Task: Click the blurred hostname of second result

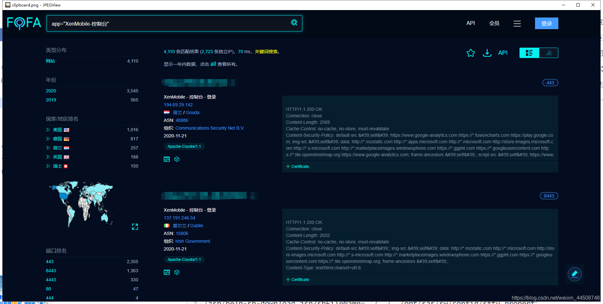Action: [209, 196]
